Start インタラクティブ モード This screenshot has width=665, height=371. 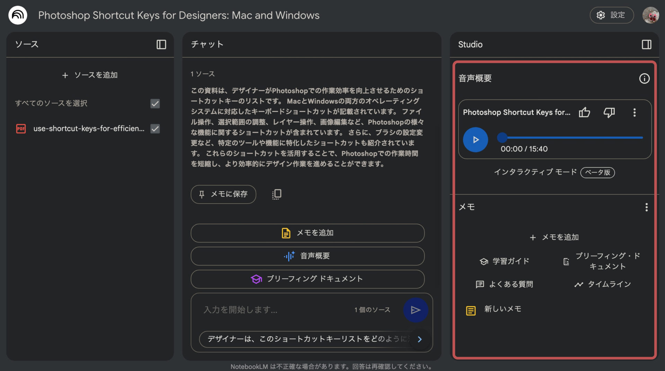[535, 172]
